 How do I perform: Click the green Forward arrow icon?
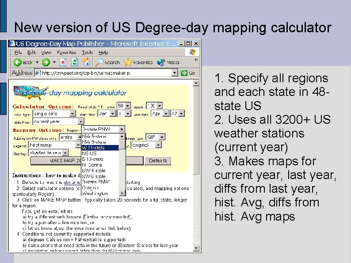tap(46, 62)
